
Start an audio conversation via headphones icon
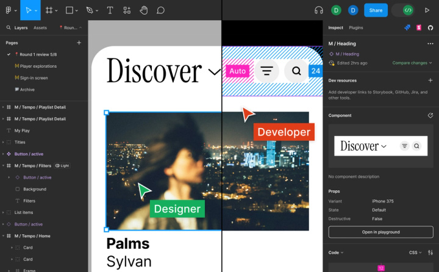click(x=319, y=10)
